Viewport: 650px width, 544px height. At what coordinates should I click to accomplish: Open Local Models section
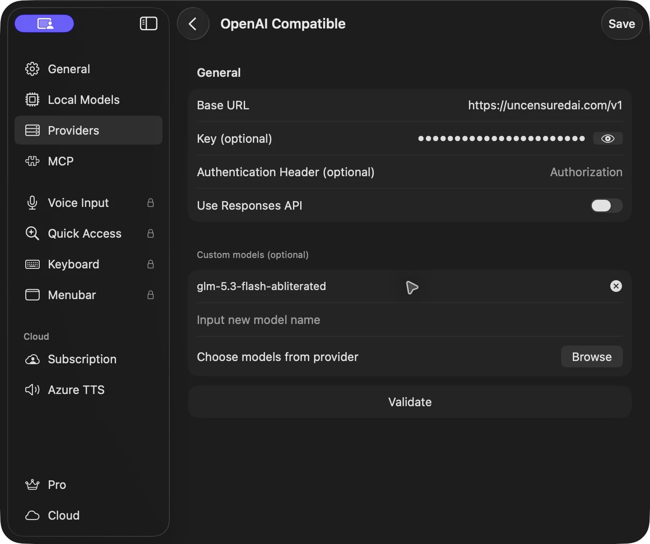tap(88, 100)
